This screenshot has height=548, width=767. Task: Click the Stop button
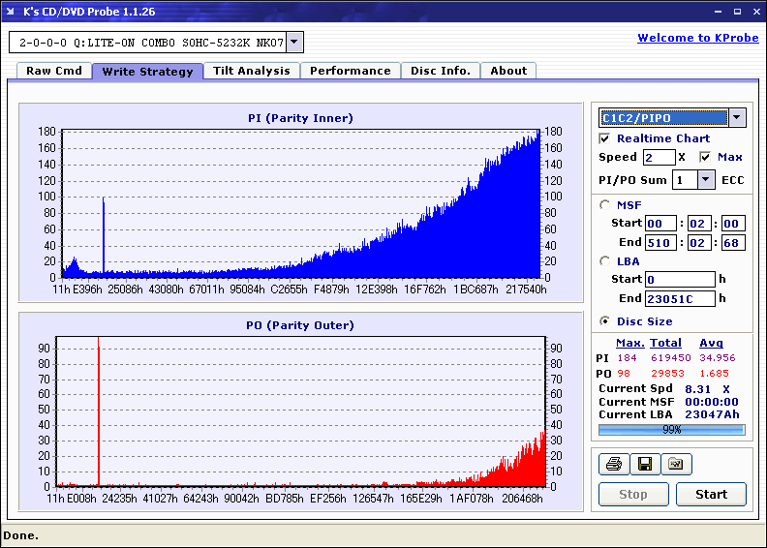coord(633,494)
